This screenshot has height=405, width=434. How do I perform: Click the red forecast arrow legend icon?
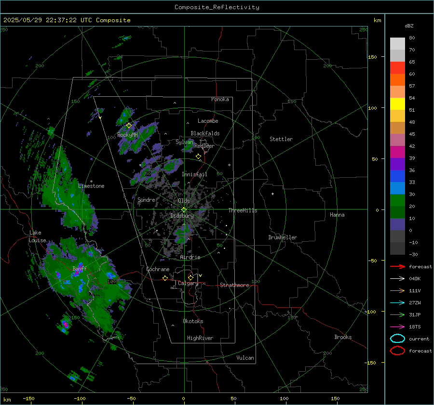pyautogui.click(x=397, y=266)
